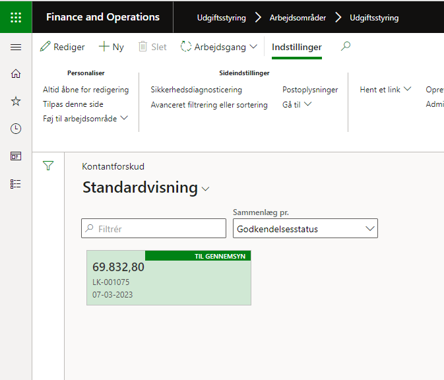Open Workspaces icon in sidebar
The image size is (444, 380).
[x=16, y=156]
